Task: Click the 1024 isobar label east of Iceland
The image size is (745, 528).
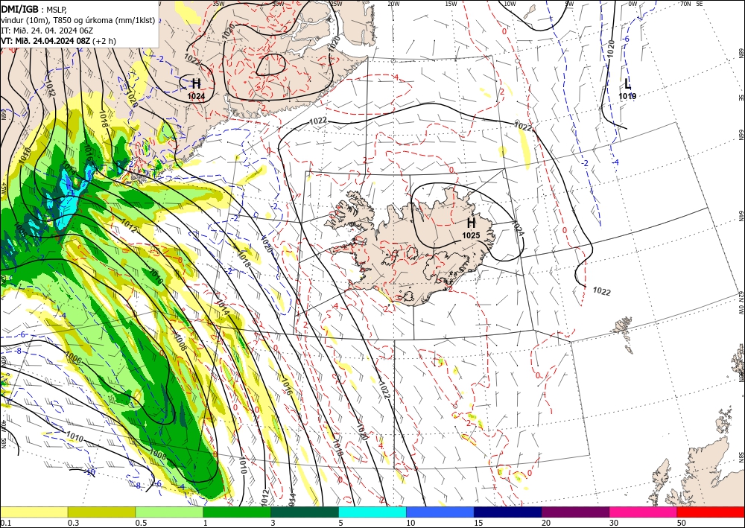Action: click(x=518, y=229)
